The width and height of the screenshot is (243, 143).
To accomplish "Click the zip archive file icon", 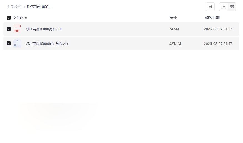I will 17,43.
